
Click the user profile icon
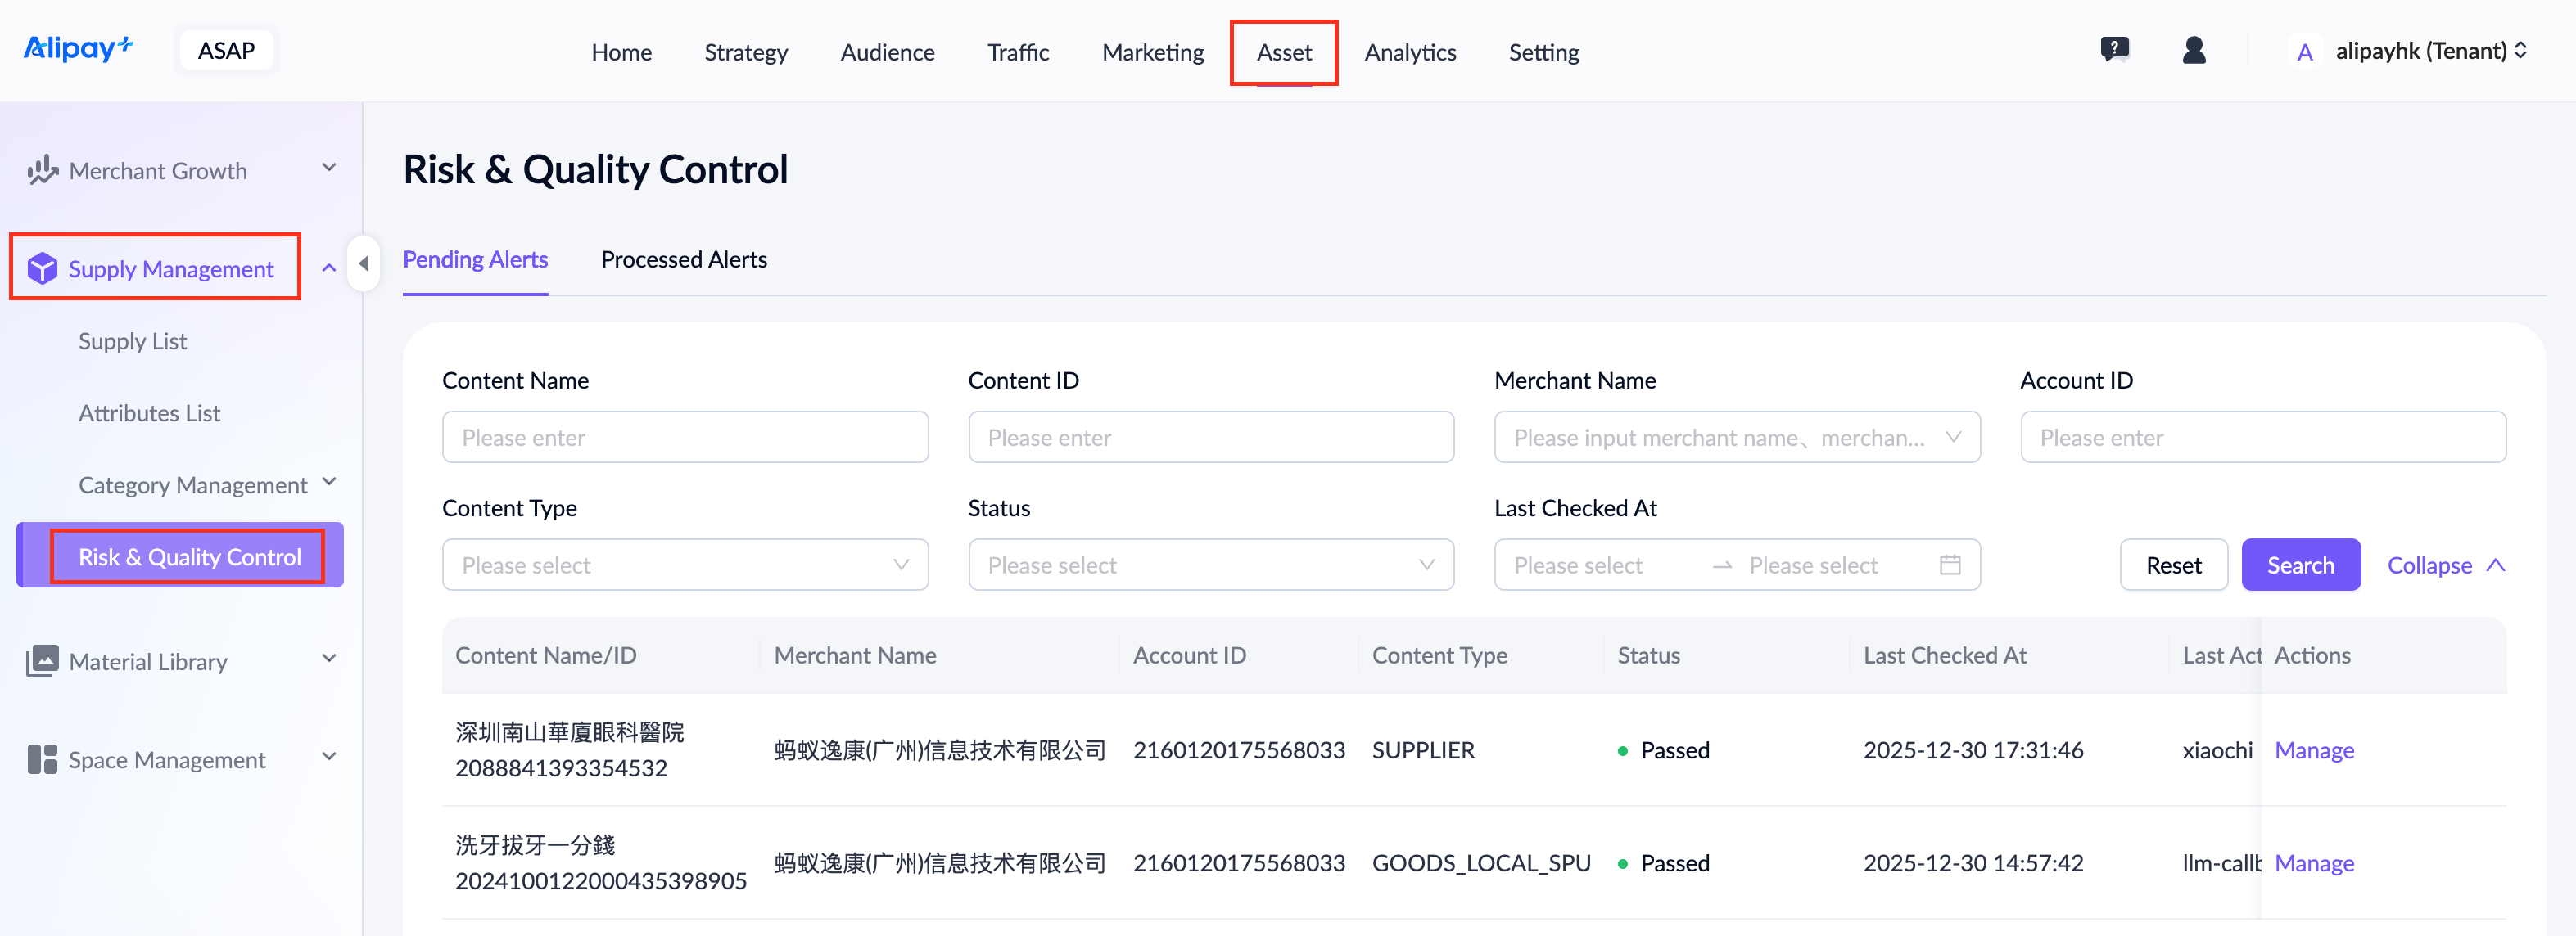tap(2194, 50)
